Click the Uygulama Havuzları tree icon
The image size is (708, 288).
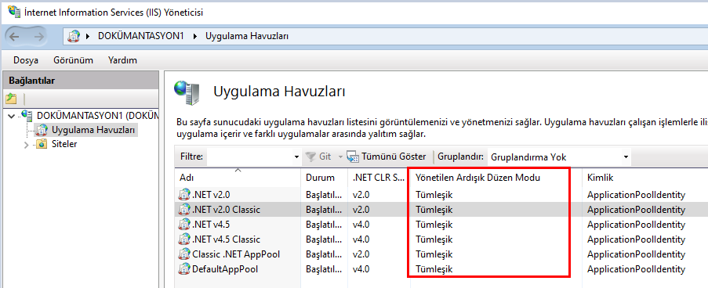point(42,130)
